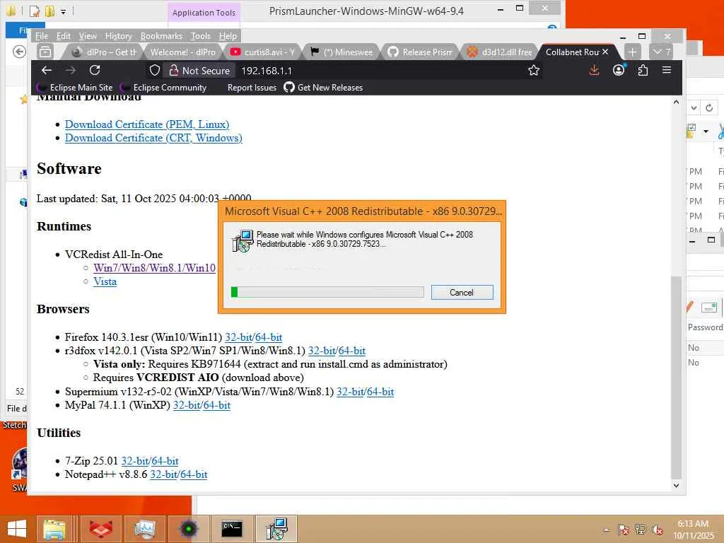Screen dimensions: 724x543
Task: Open the browser File menu
Action: 41,36
